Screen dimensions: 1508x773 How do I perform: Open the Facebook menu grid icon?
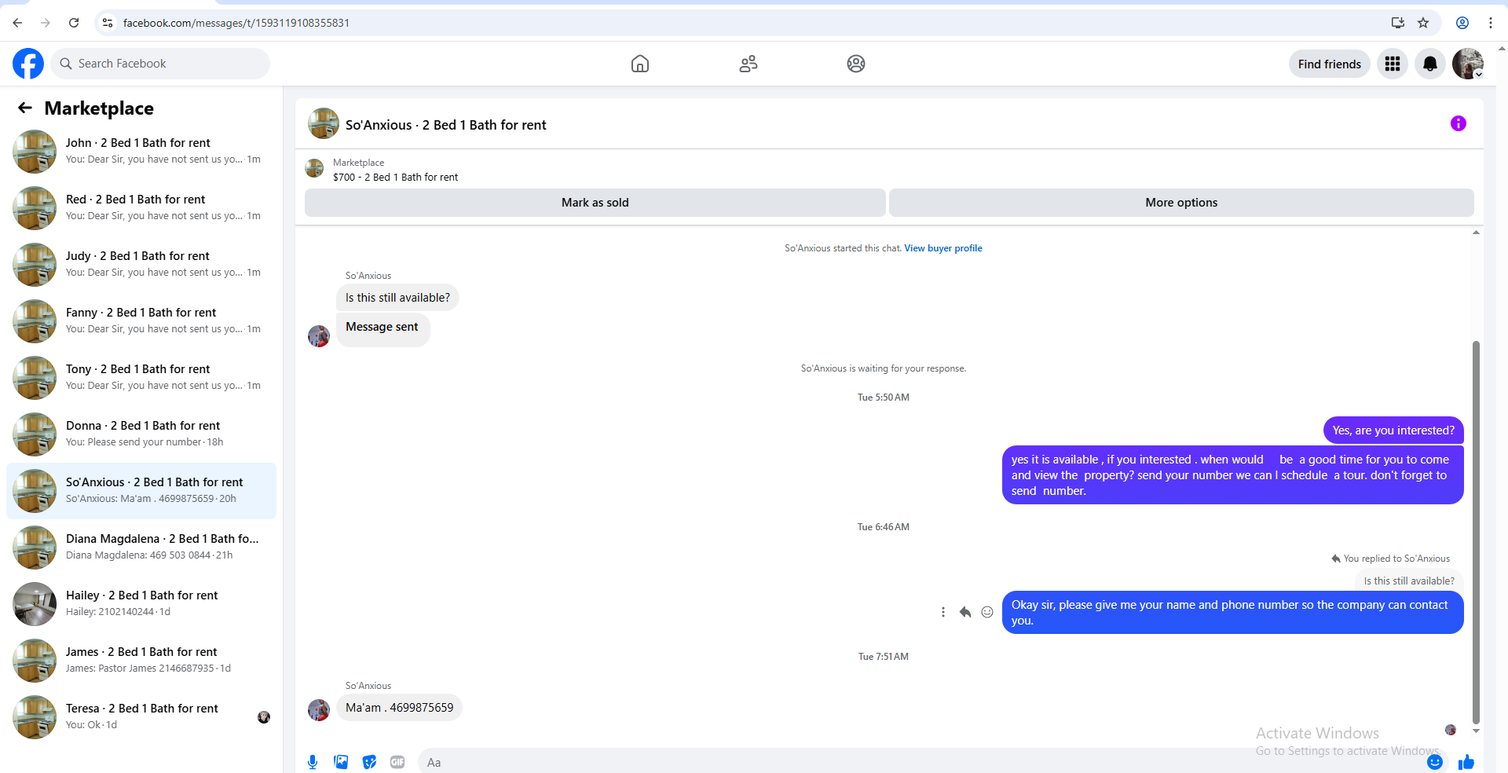[1393, 64]
